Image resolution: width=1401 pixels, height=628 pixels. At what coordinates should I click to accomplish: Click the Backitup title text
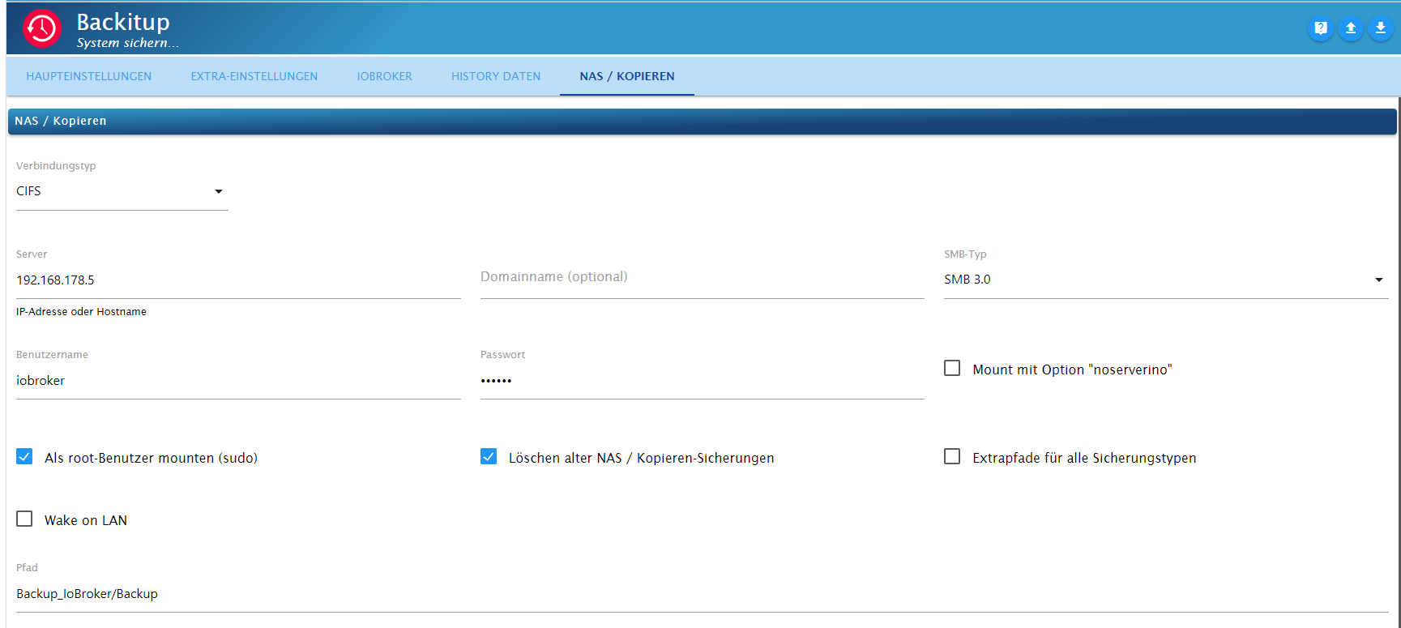[123, 22]
